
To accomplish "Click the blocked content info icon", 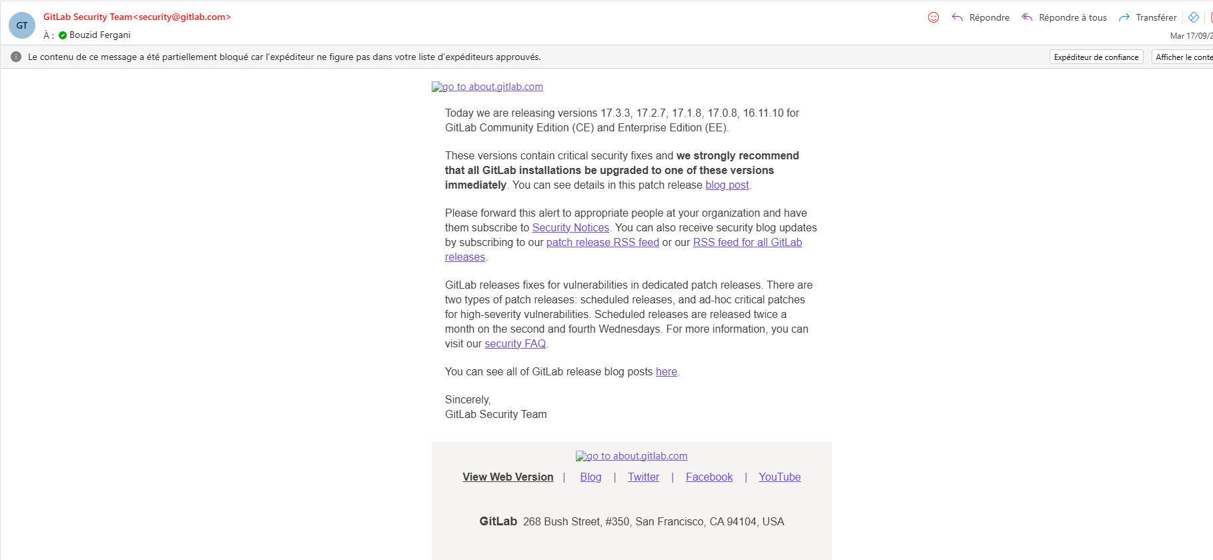I will 16,57.
